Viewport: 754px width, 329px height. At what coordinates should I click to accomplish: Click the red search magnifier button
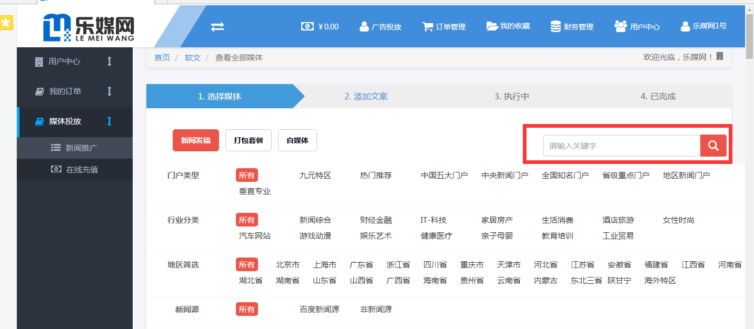713,146
